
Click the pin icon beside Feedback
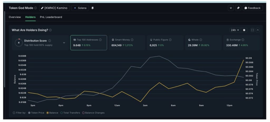coord(238,8)
